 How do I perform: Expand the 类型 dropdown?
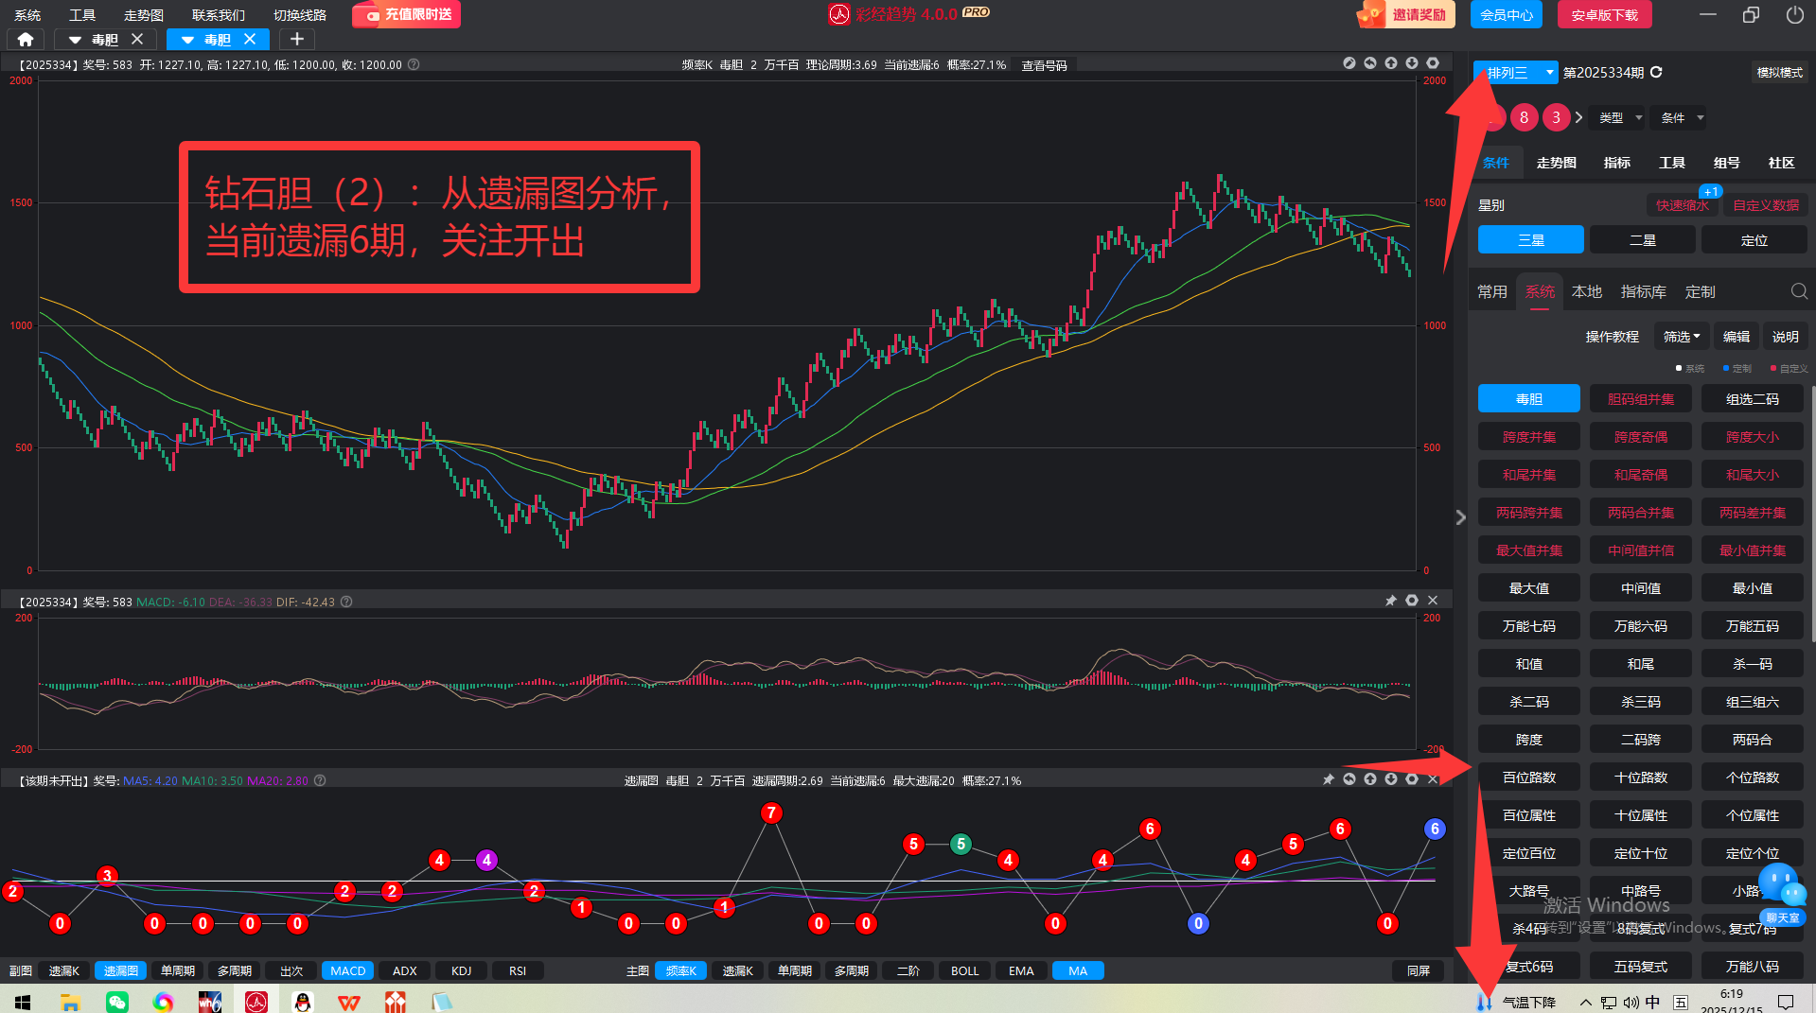(x=1619, y=118)
